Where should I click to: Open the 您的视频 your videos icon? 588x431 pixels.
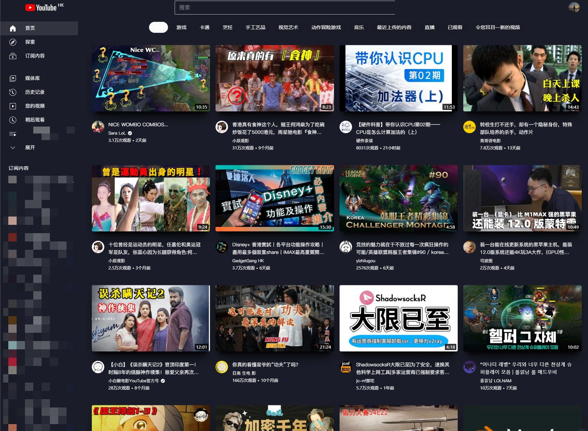[13, 106]
